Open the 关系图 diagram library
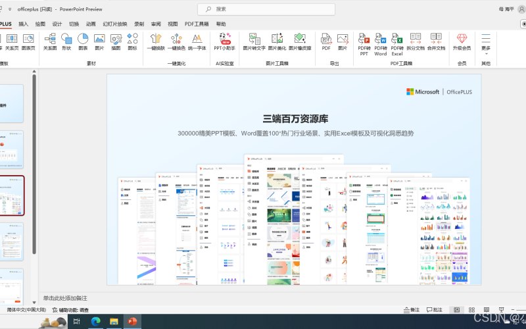 click(x=50, y=42)
